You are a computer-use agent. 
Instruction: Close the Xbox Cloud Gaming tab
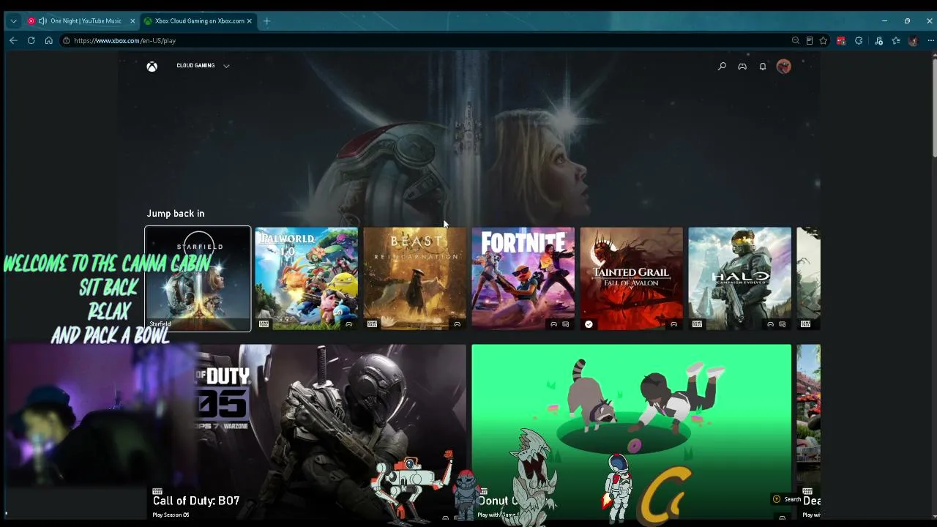(x=249, y=21)
